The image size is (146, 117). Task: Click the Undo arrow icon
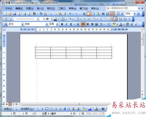[70, 14]
